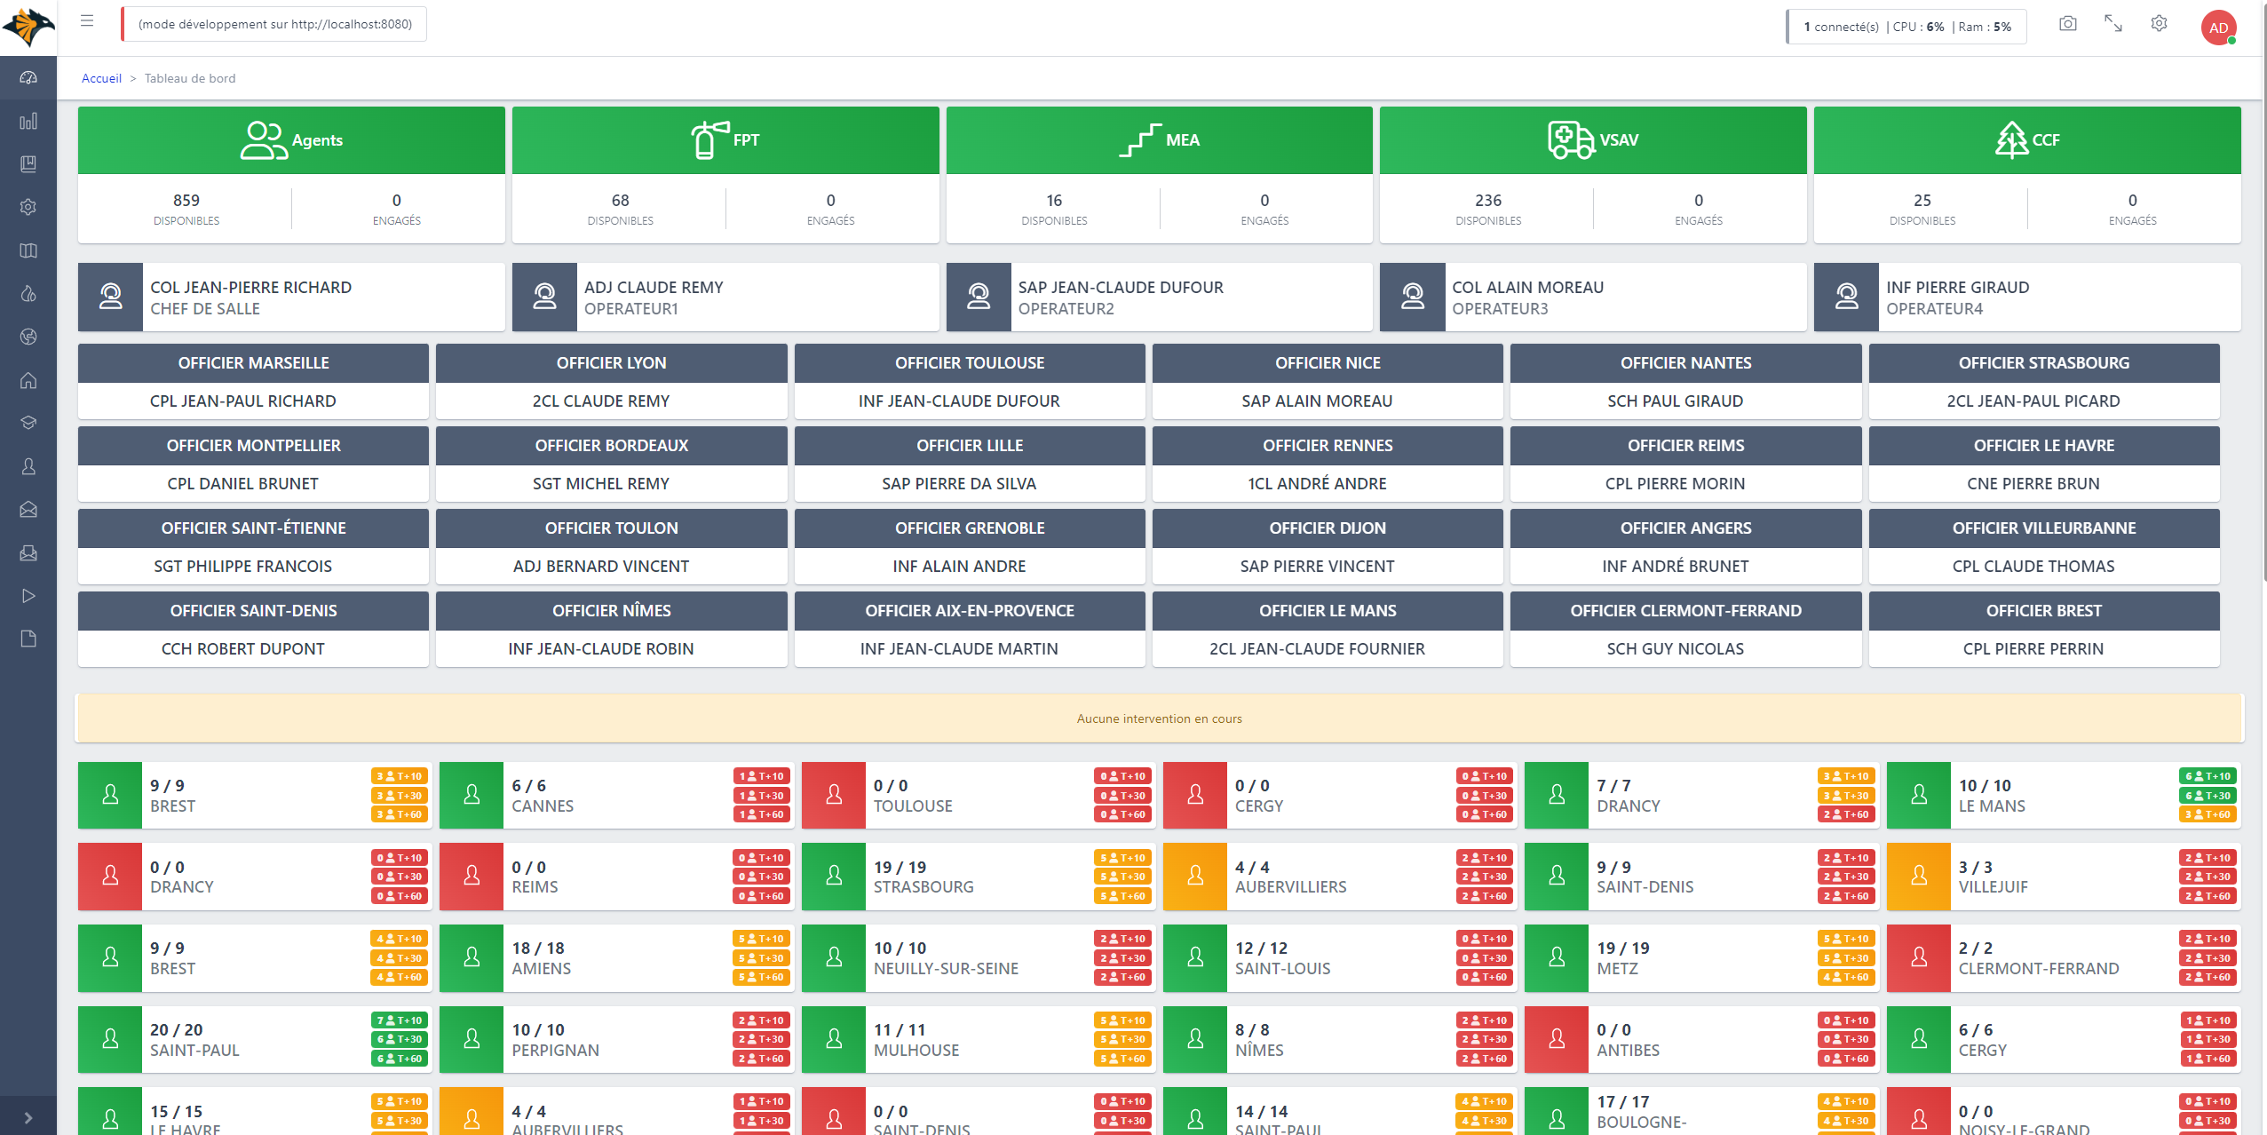
Task: Open the map sidebar icon
Action: tap(28, 250)
